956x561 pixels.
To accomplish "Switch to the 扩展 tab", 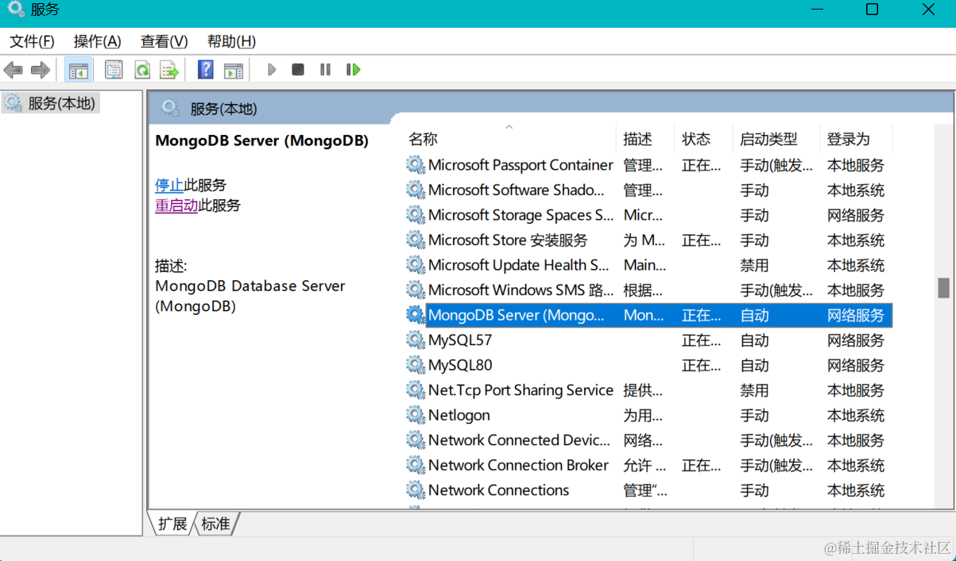I will coord(172,524).
